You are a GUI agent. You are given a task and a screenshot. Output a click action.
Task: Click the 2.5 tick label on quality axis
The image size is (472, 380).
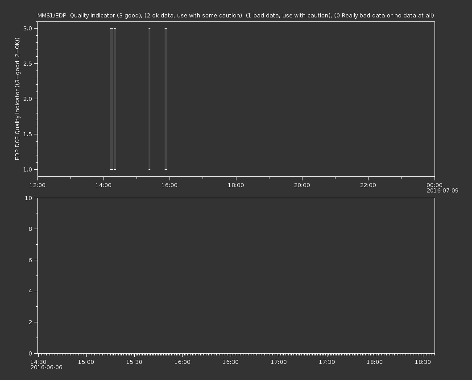28,63
